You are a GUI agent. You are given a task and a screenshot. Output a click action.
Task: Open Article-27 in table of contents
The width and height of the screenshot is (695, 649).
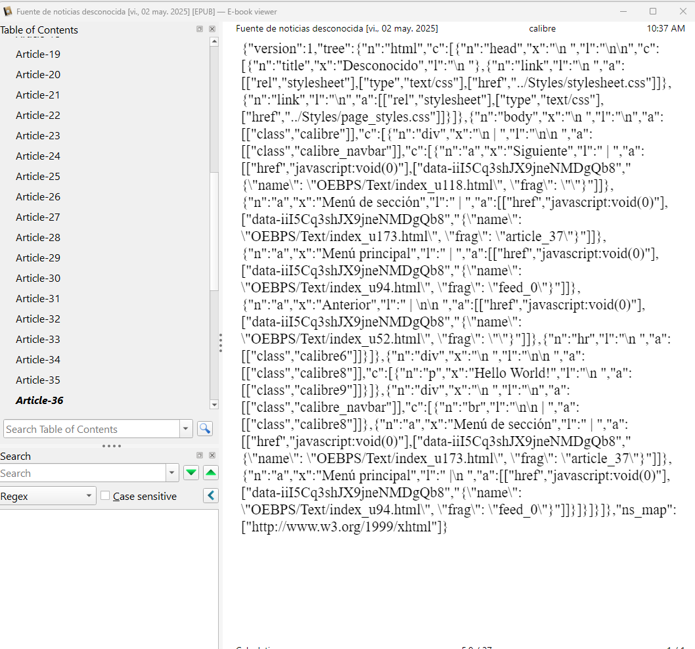38,217
